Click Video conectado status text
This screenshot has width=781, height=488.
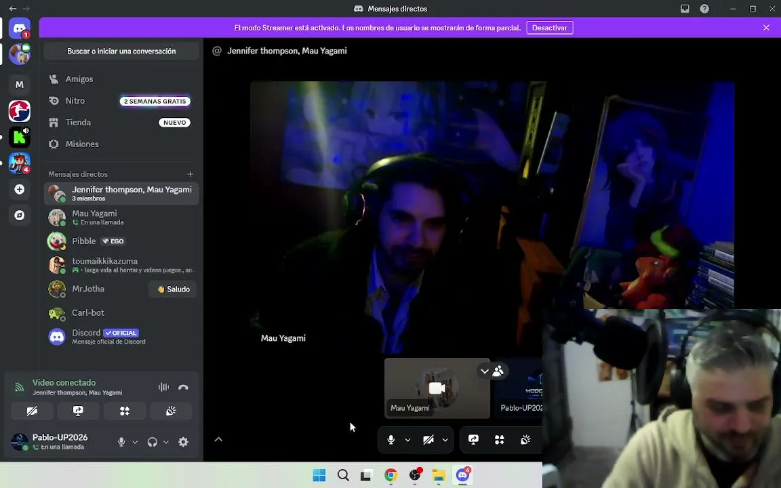pos(64,382)
